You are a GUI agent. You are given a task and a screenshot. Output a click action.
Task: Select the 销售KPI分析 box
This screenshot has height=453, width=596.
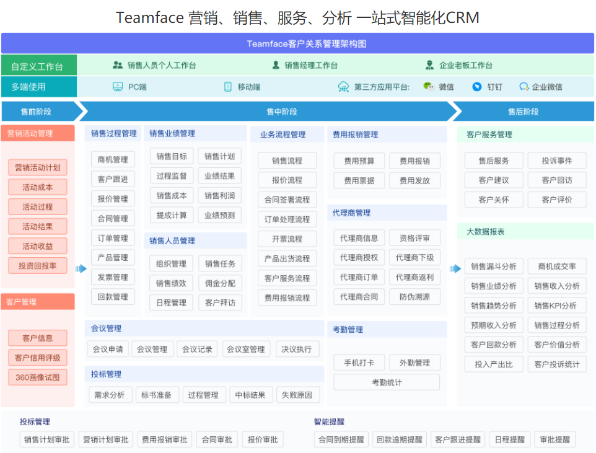point(557,306)
